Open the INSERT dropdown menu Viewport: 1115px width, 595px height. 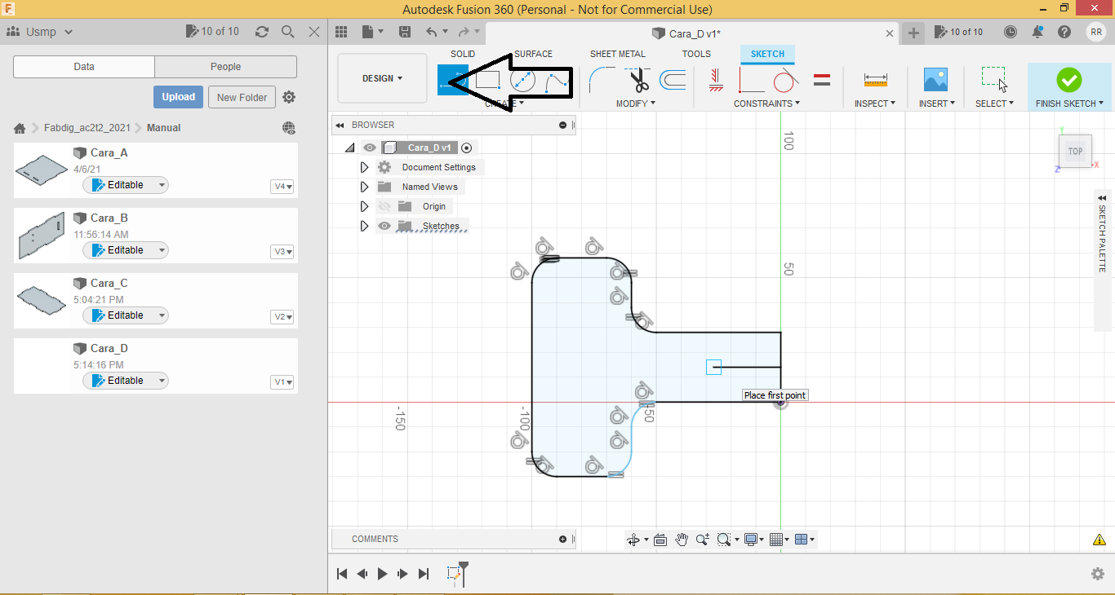[935, 104]
